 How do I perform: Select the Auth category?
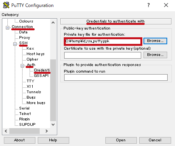point(31,64)
